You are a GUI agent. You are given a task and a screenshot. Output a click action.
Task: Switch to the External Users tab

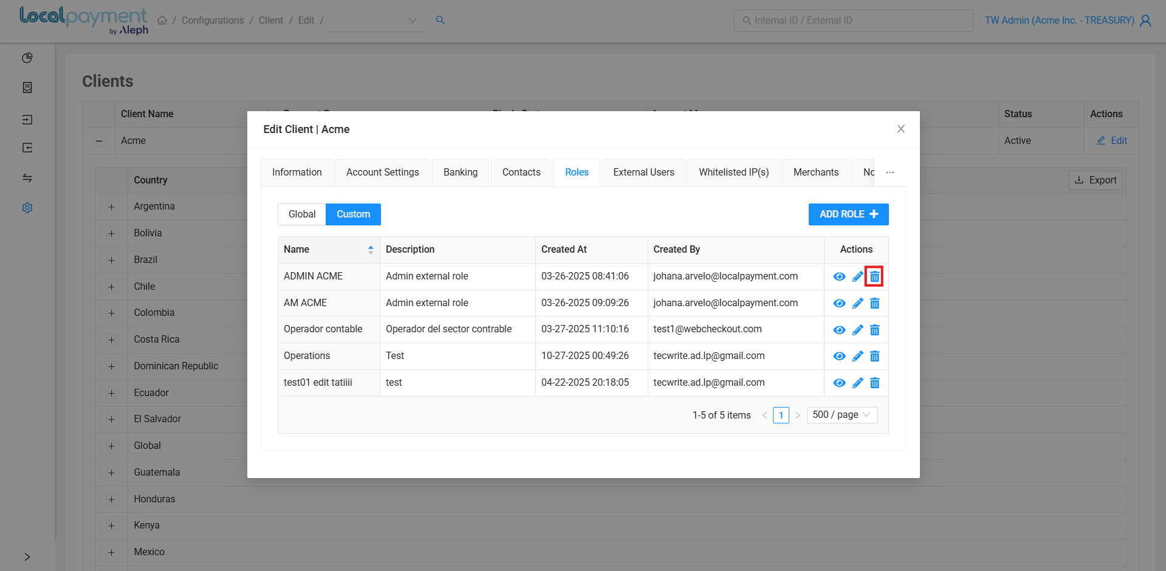pos(644,173)
